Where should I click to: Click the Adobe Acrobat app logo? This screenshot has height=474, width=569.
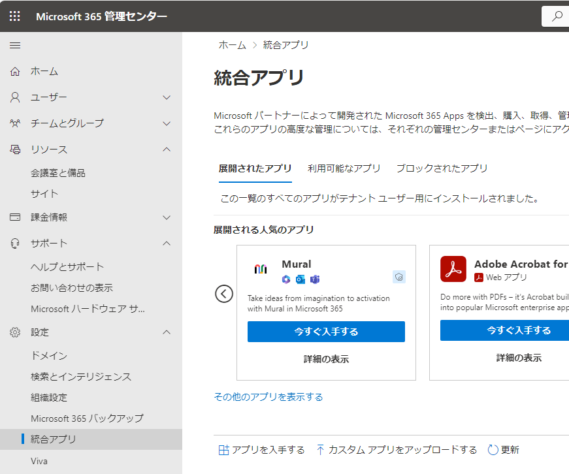click(x=453, y=269)
